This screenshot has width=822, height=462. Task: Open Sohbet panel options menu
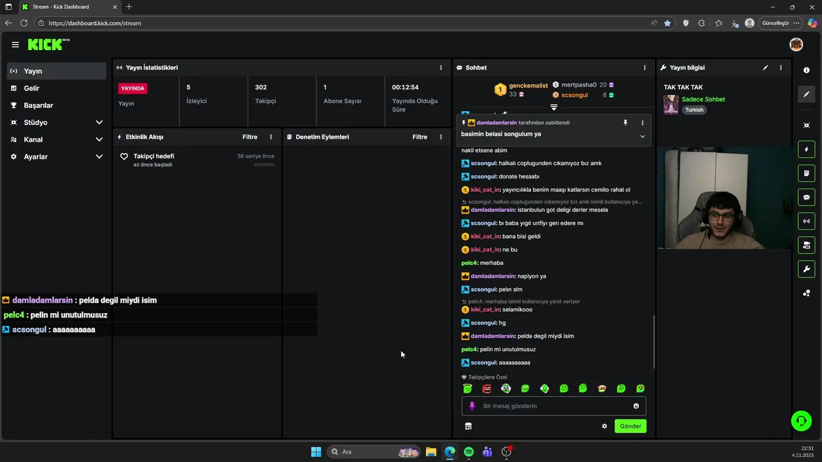pyautogui.click(x=645, y=67)
